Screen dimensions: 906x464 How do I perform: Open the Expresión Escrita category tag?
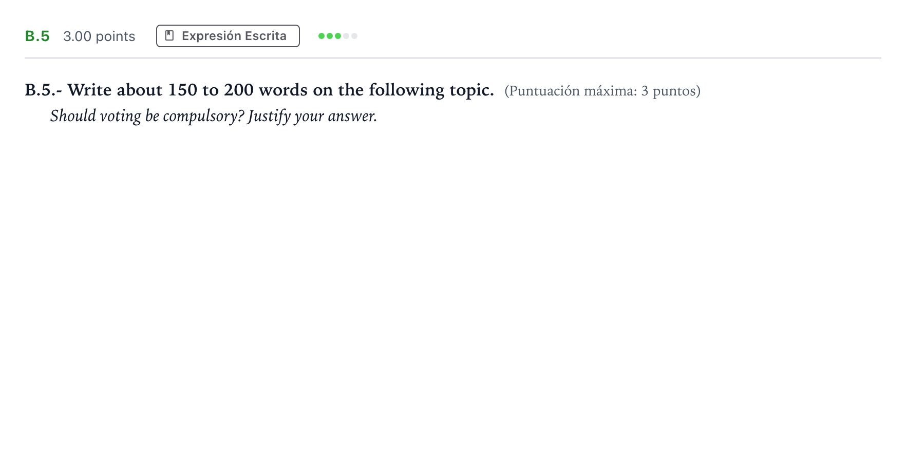pyautogui.click(x=228, y=36)
